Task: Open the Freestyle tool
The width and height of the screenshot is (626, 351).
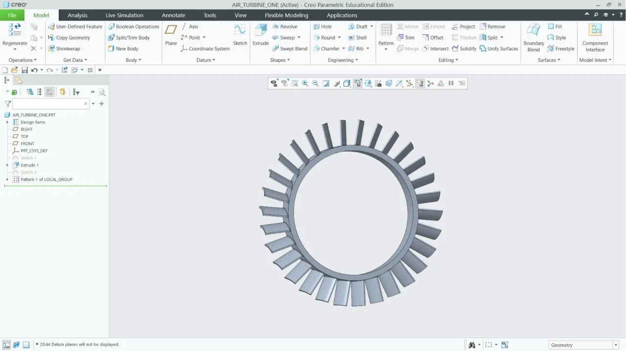Action: coord(561,49)
